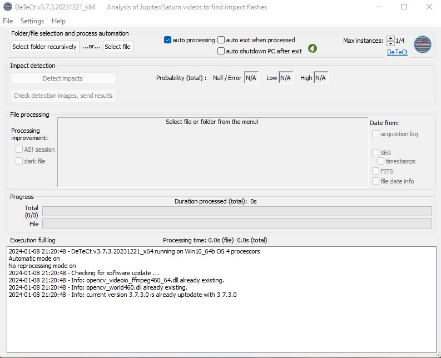Click the '1/4' instances value

(x=400, y=41)
